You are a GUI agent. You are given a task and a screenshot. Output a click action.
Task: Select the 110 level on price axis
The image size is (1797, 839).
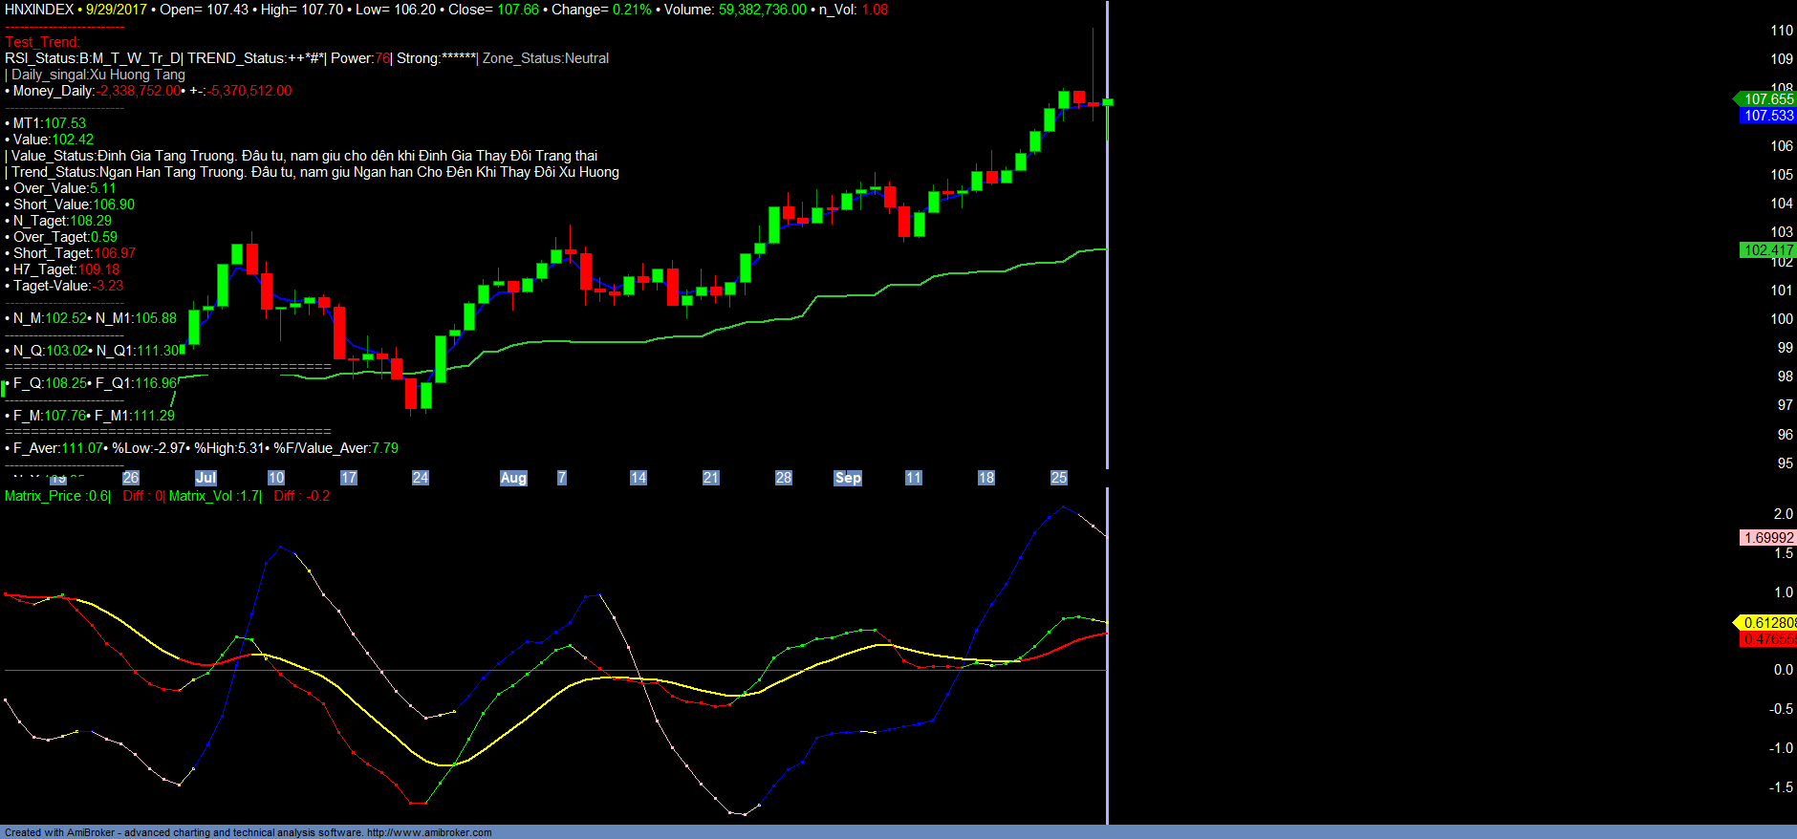(x=1781, y=31)
